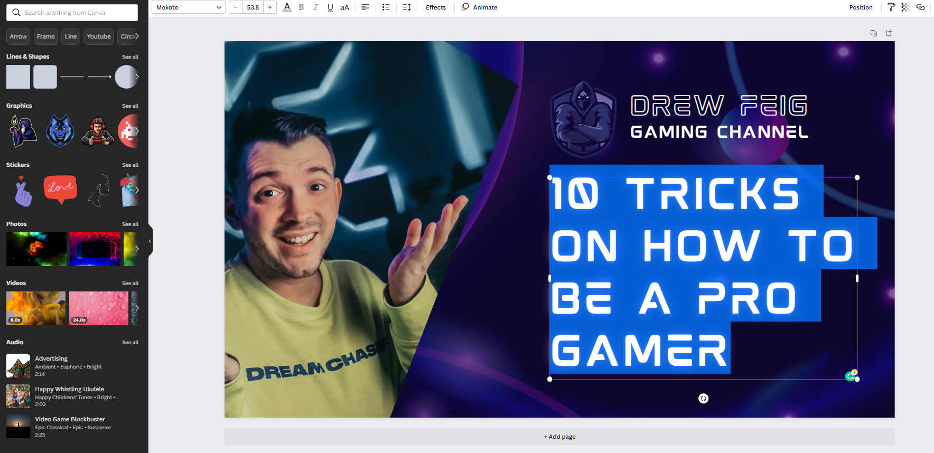Apply a bulleted list
The image size is (934, 453).
(x=386, y=7)
